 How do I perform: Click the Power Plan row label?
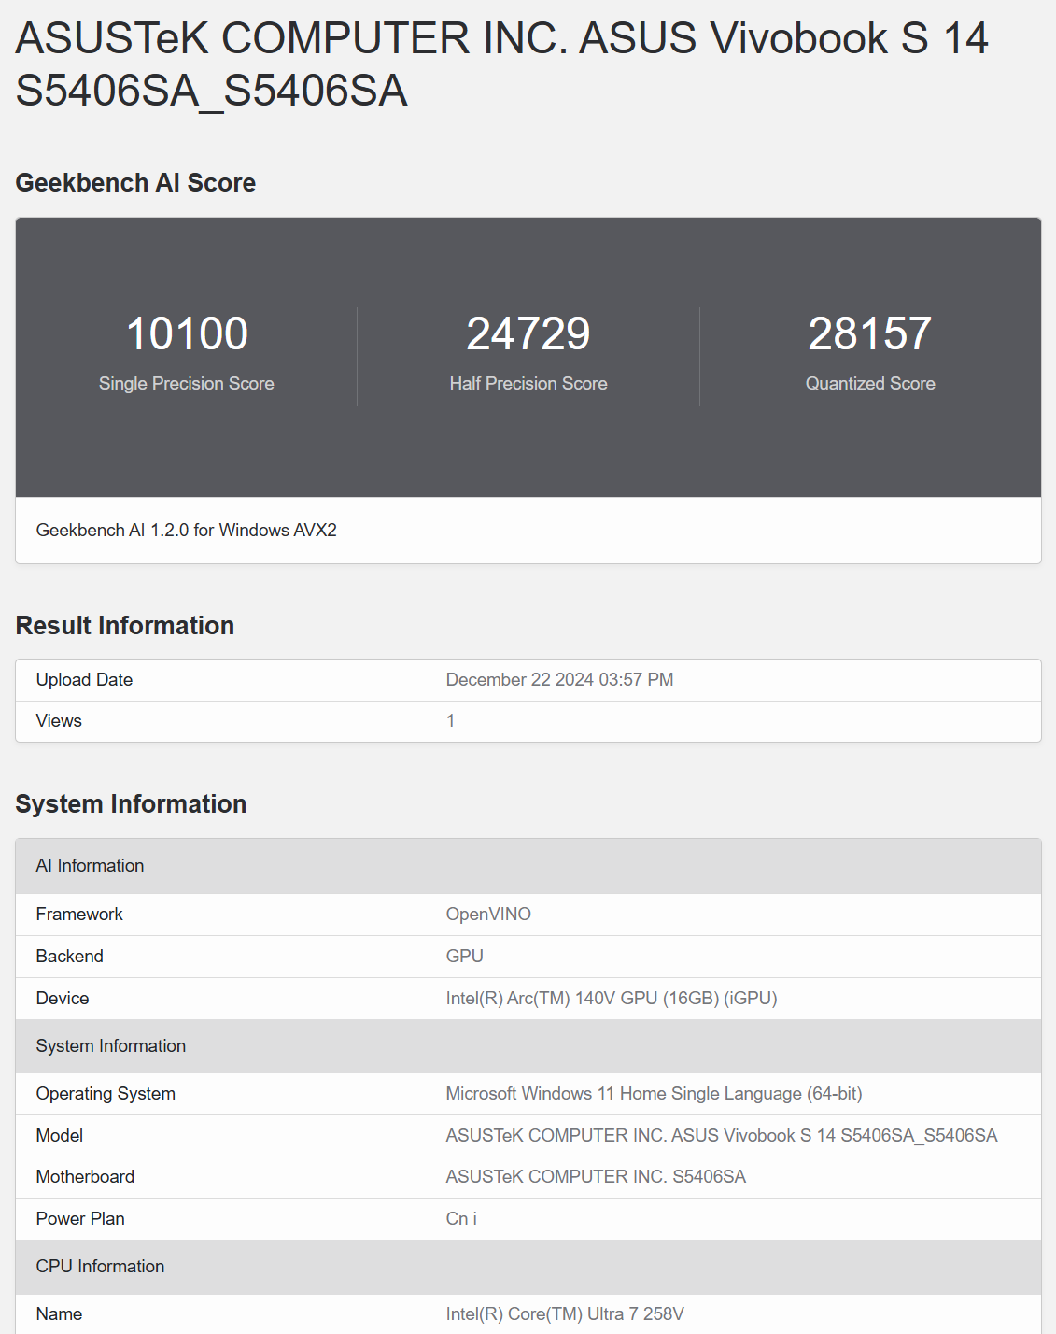(x=80, y=1218)
